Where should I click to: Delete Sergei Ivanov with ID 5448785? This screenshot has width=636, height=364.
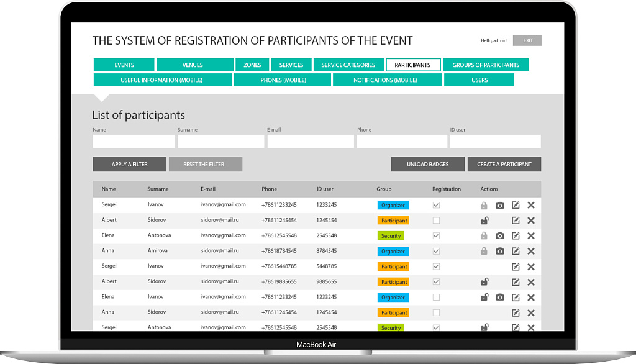click(531, 266)
